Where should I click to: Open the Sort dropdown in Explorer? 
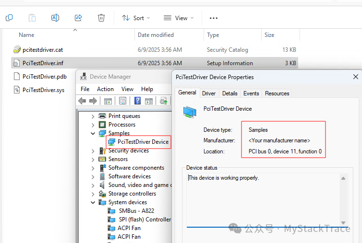136,18
